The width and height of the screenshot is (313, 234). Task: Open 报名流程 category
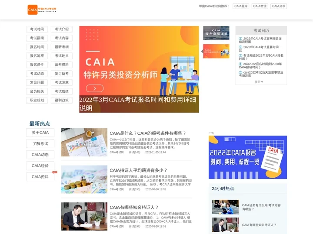point(37,56)
